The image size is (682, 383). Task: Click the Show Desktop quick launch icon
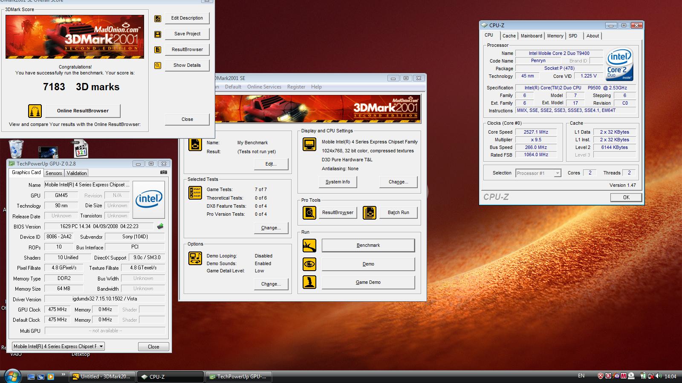pos(31,377)
